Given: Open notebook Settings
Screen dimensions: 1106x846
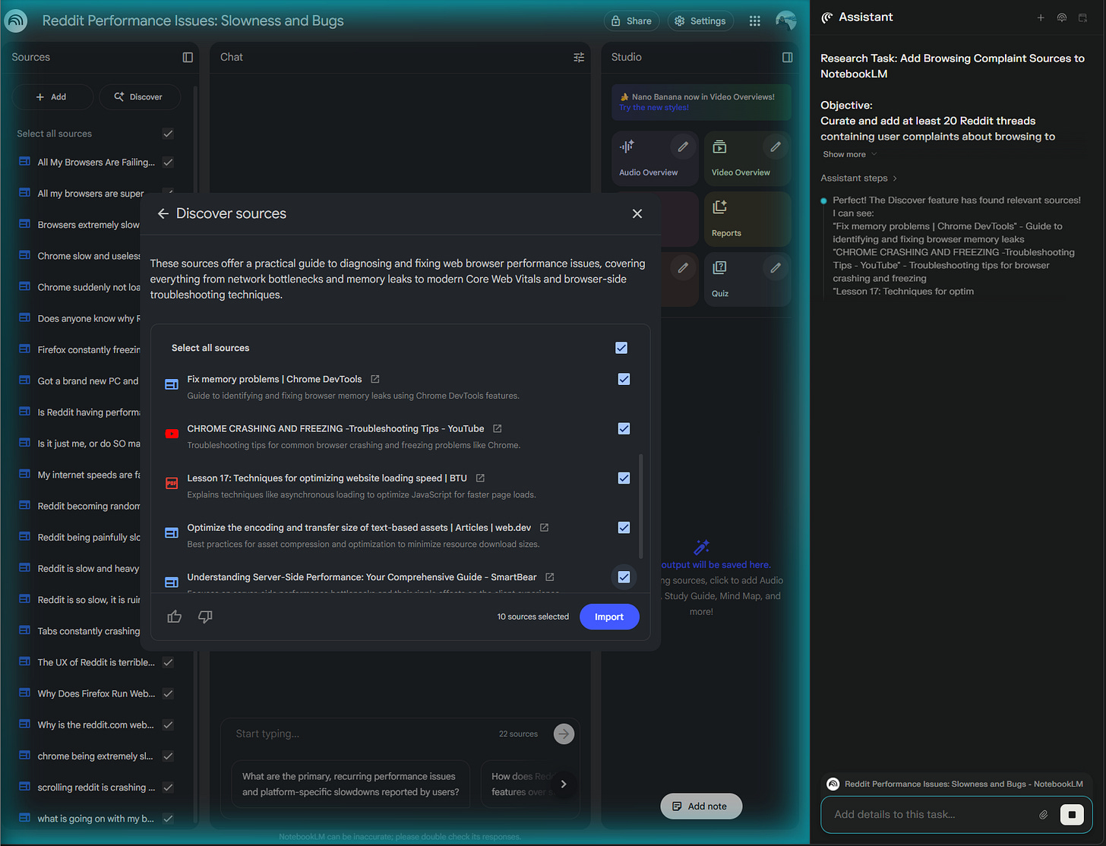Looking at the screenshot, I should point(700,21).
